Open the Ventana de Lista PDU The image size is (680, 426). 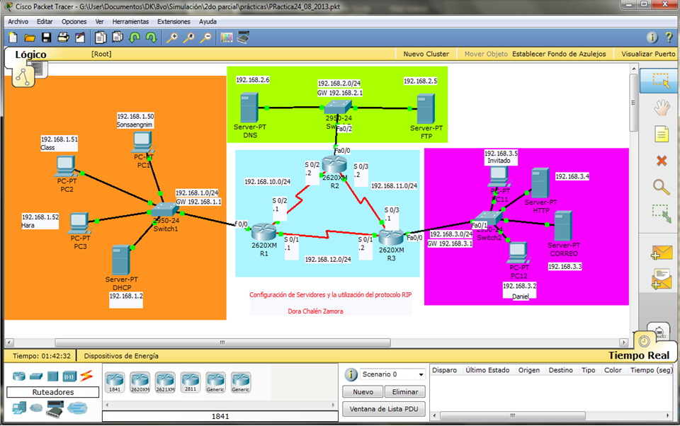pos(384,409)
